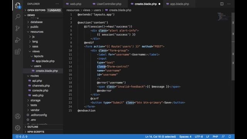Click line number 14 in gutter

[x=70, y=66]
